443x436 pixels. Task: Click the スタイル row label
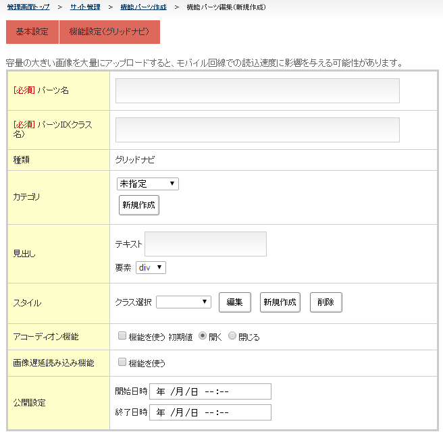click(27, 303)
